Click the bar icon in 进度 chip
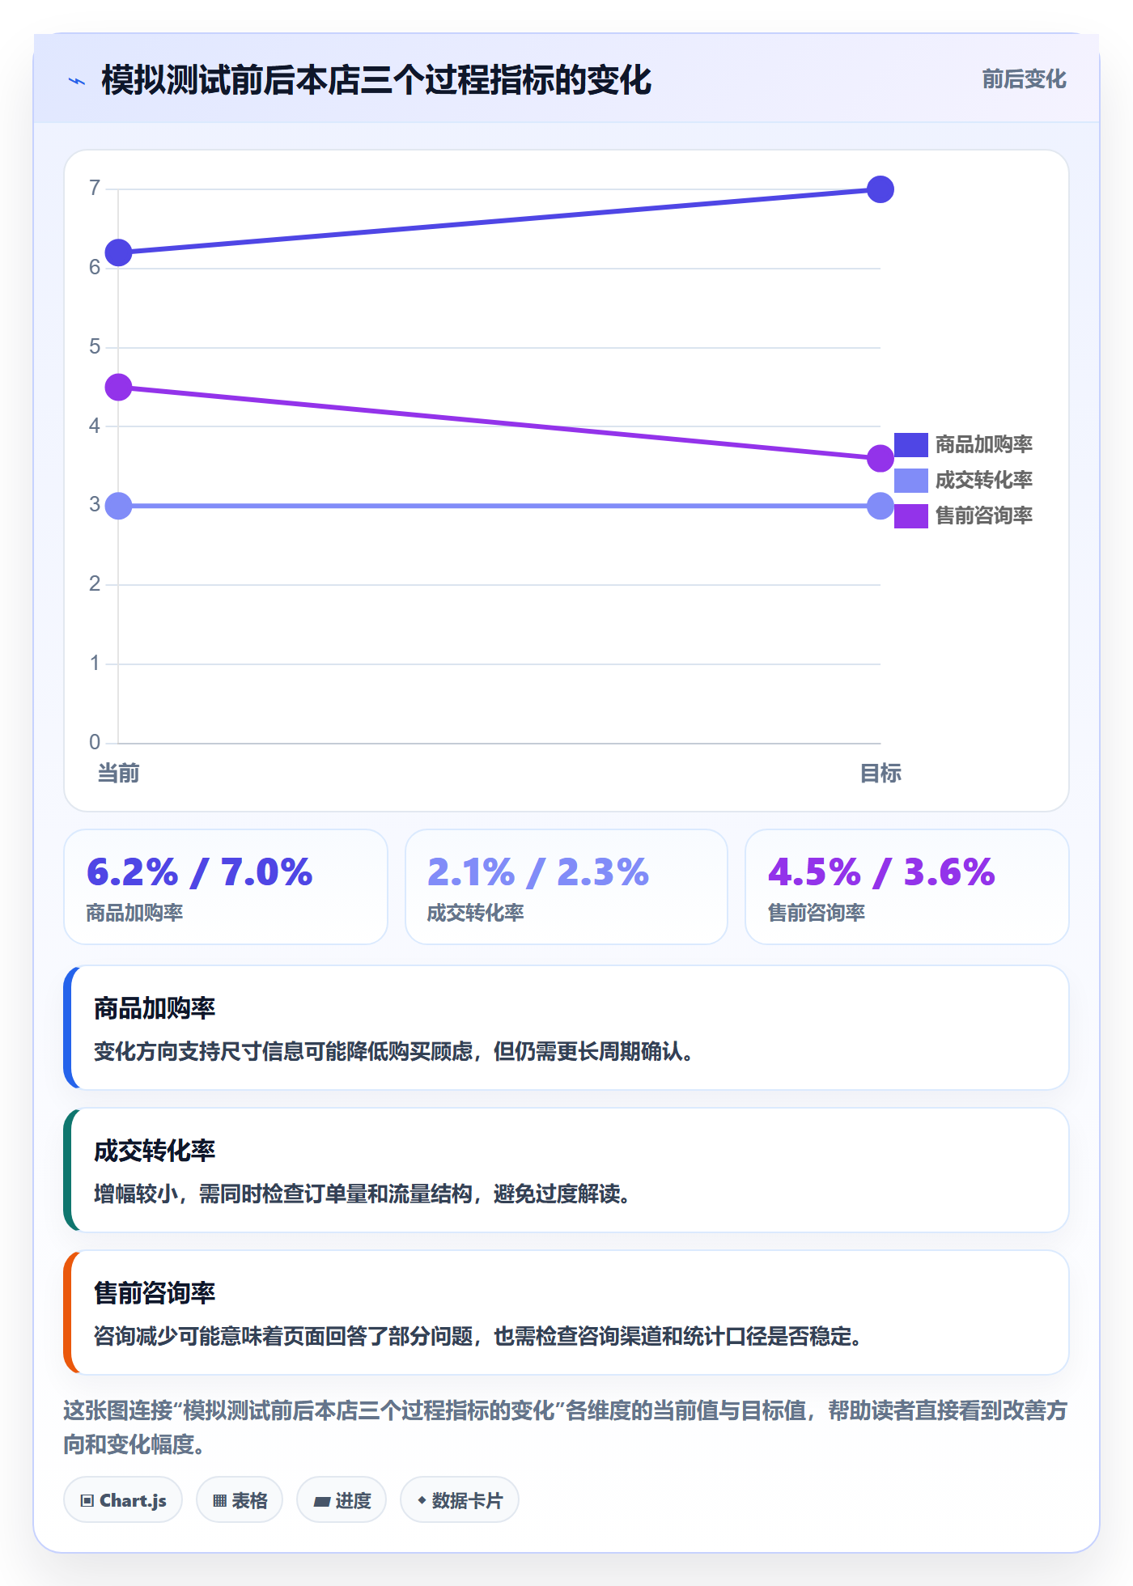Screen dimensions: 1133x1586 [x=322, y=1501]
